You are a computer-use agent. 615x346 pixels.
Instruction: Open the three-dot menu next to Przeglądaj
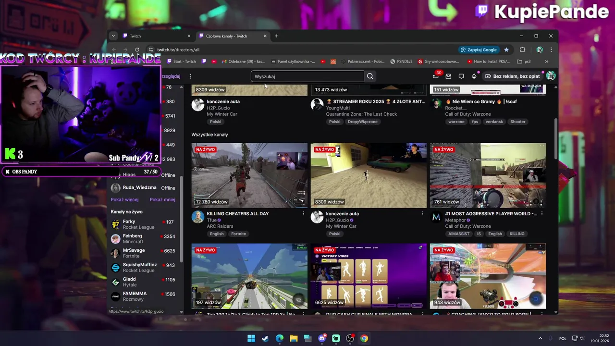[190, 76]
